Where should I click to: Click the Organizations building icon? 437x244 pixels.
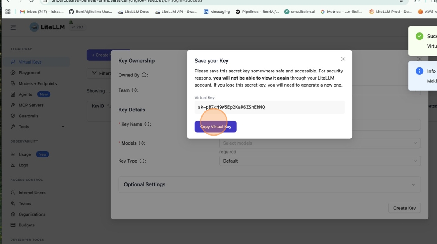click(13, 214)
